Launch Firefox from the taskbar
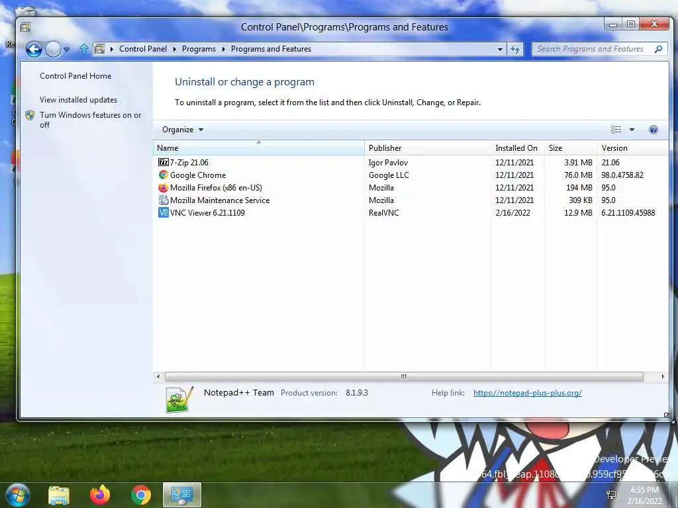Viewport: 678px width, 508px height. pos(100,495)
